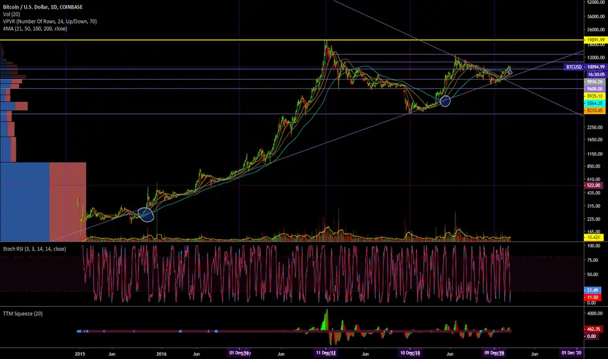
Task: Open the VPVR indicator label
Action: click(x=50, y=22)
